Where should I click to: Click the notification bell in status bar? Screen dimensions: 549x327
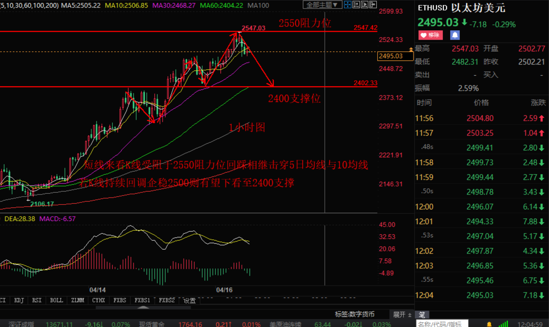pos(489,324)
